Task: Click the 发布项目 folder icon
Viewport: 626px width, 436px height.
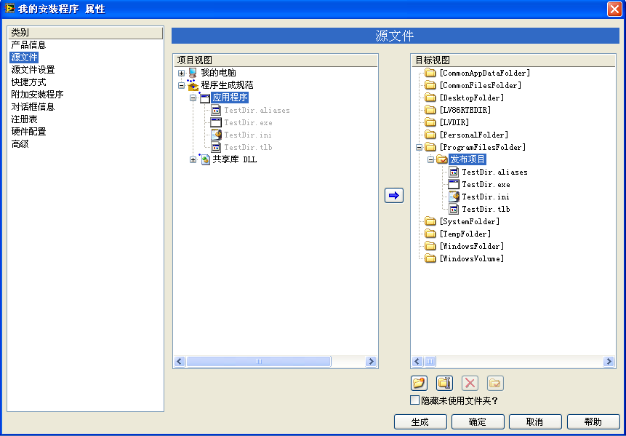Action: (442, 159)
